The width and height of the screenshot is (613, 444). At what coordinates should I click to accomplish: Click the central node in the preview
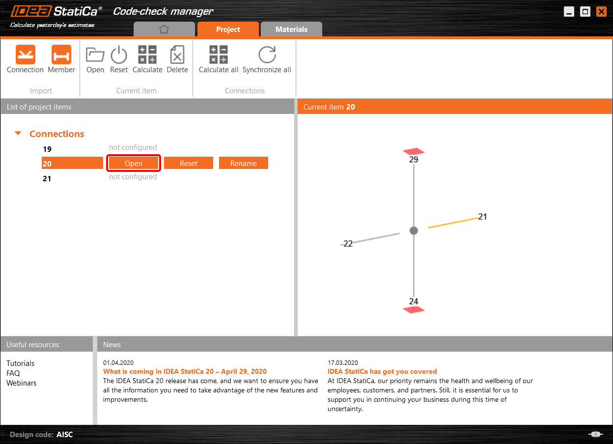click(414, 230)
